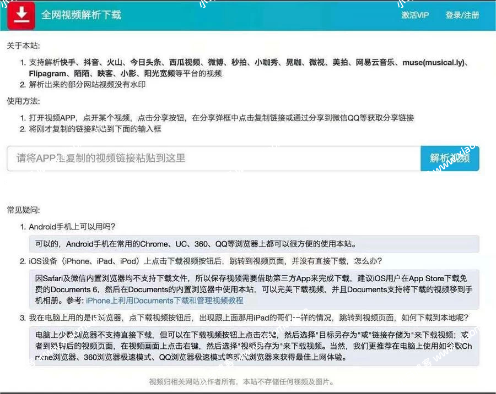
Task: Select the IE浏览器 download question
Action: (241, 318)
